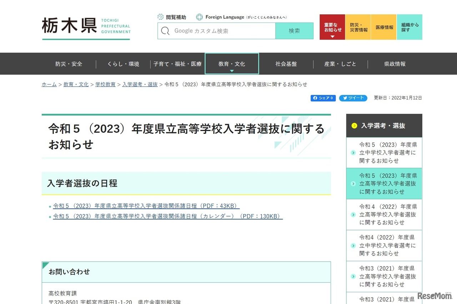Viewport: 457px width, 304px height.
Task: Click chevron icon next to 令和4（2022）年度県立高等学校
Action: [x=353, y=214]
